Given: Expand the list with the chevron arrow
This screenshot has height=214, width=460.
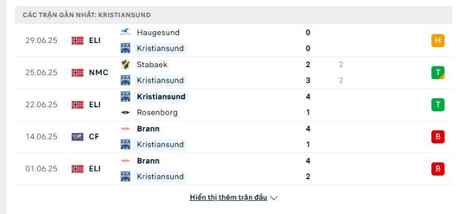Looking at the screenshot, I should [x=274, y=198].
